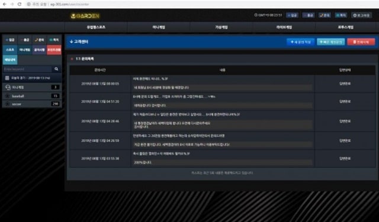Screen dimensions: 379x222
Task: Click the red delete all button
Action: (361, 42)
